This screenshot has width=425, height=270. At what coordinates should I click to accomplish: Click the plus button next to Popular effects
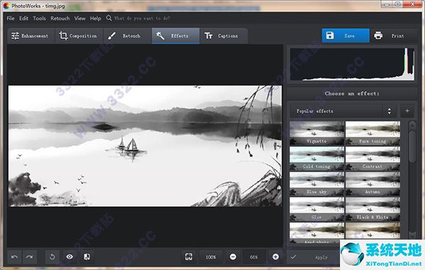tap(407, 111)
